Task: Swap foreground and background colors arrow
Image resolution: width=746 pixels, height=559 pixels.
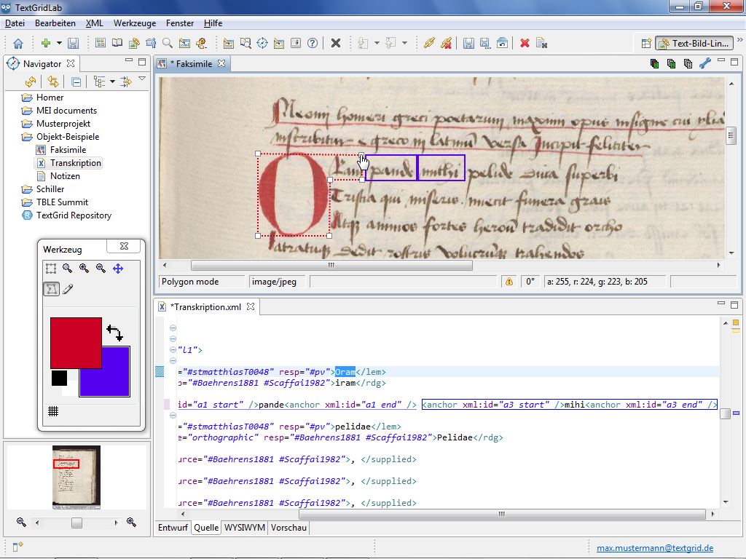Action: pos(114,333)
